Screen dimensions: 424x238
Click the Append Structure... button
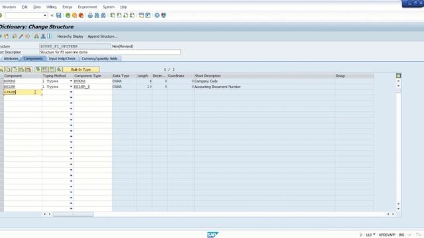point(103,36)
